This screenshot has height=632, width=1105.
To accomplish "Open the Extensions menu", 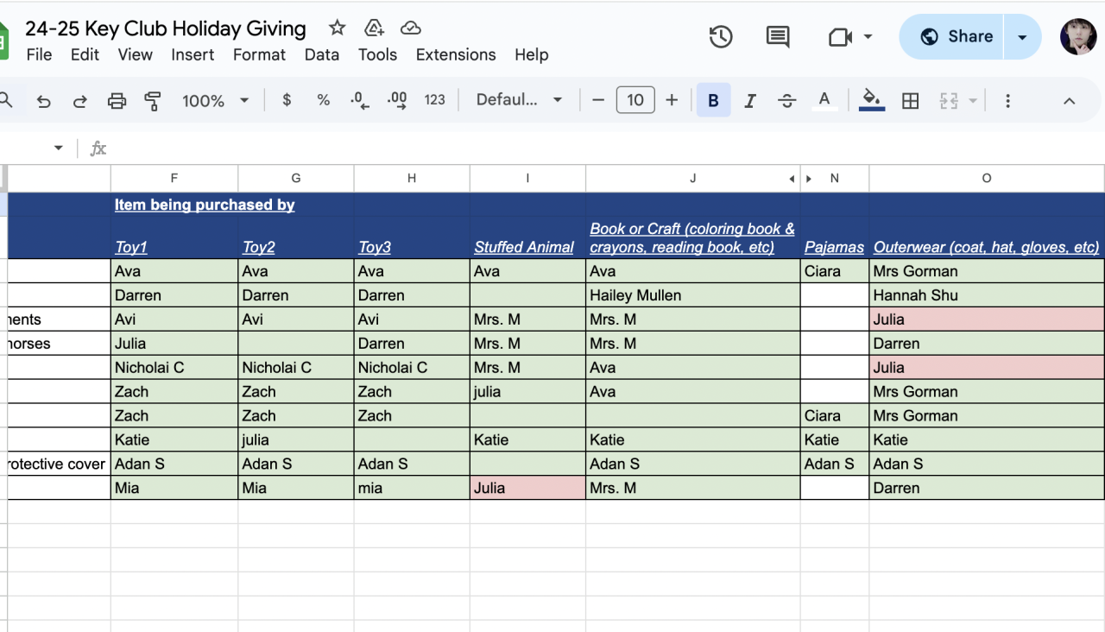I will click(x=456, y=54).
